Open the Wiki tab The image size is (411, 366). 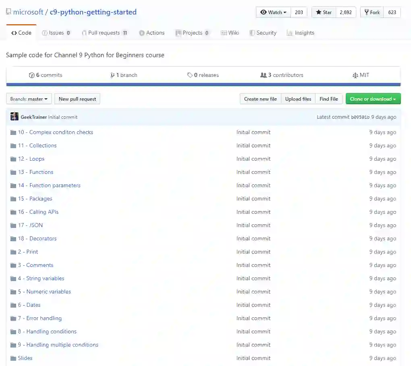[230, 33]
